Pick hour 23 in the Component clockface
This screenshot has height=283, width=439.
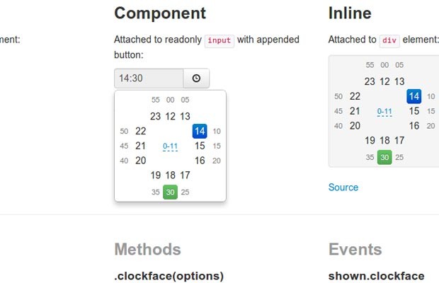point(155,116)
